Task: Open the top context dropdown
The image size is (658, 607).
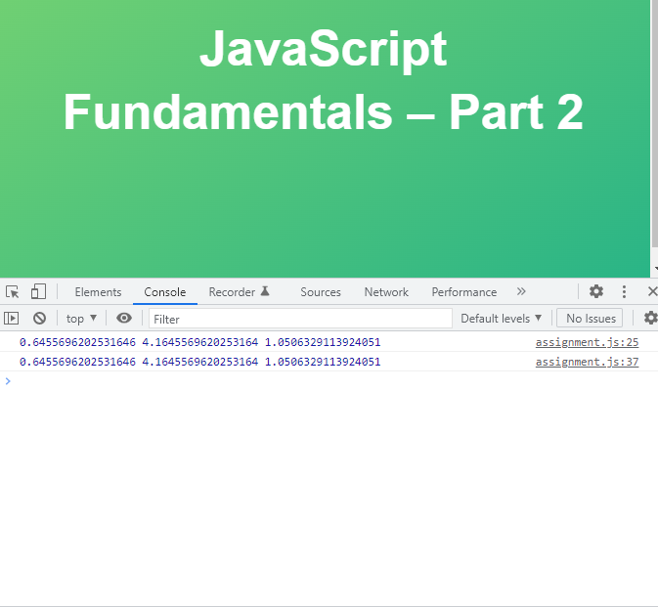Action: click(81, 319)
